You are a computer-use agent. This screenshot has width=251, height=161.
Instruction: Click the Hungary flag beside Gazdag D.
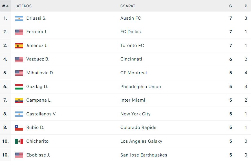[19, 87]
